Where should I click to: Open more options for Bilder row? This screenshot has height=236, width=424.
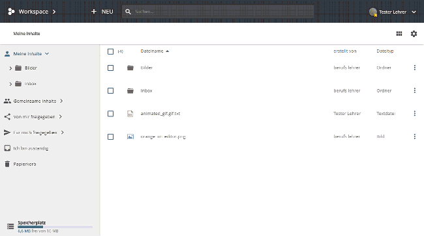tap(414, 68)
